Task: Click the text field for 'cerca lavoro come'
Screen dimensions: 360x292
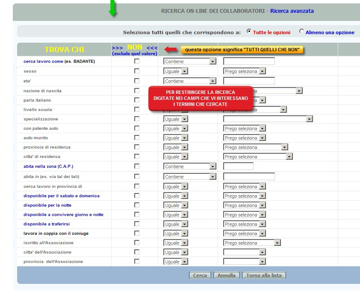Action: pyautogui.click(x=249, y=61)
